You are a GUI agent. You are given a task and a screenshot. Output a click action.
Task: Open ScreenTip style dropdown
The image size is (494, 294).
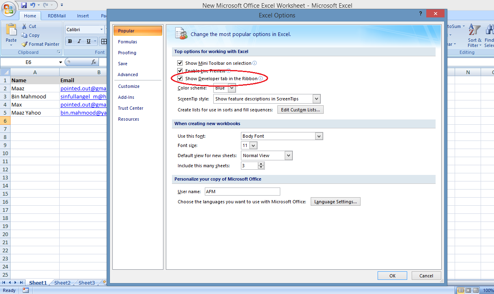[317, 99]
